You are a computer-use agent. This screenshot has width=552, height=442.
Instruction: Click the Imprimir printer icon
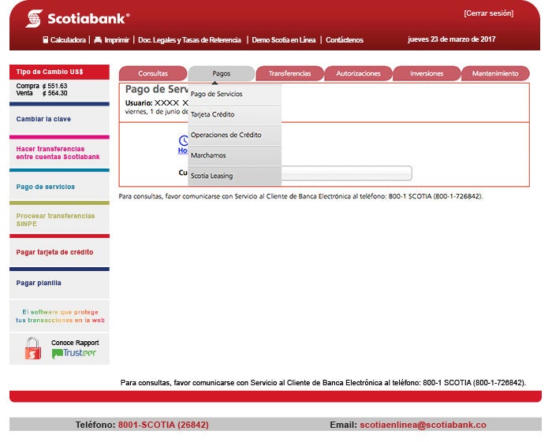(x=98, y=40)
